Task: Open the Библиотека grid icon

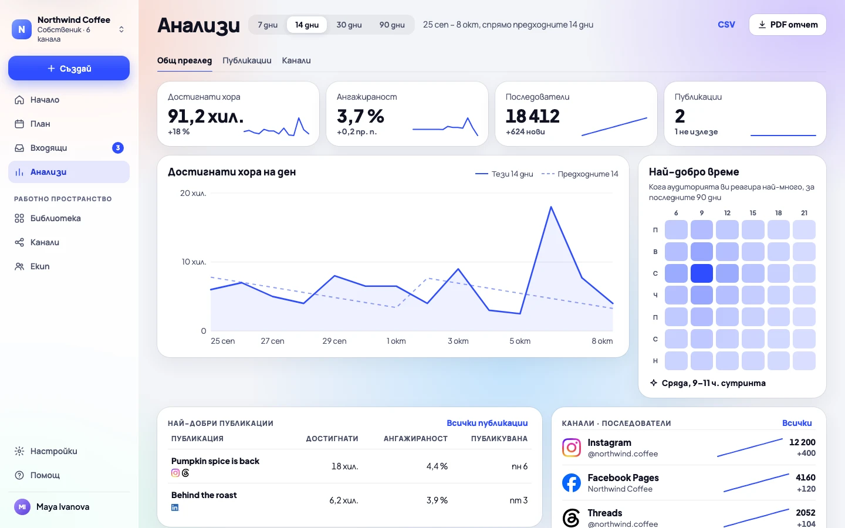Action: [19, 218]
